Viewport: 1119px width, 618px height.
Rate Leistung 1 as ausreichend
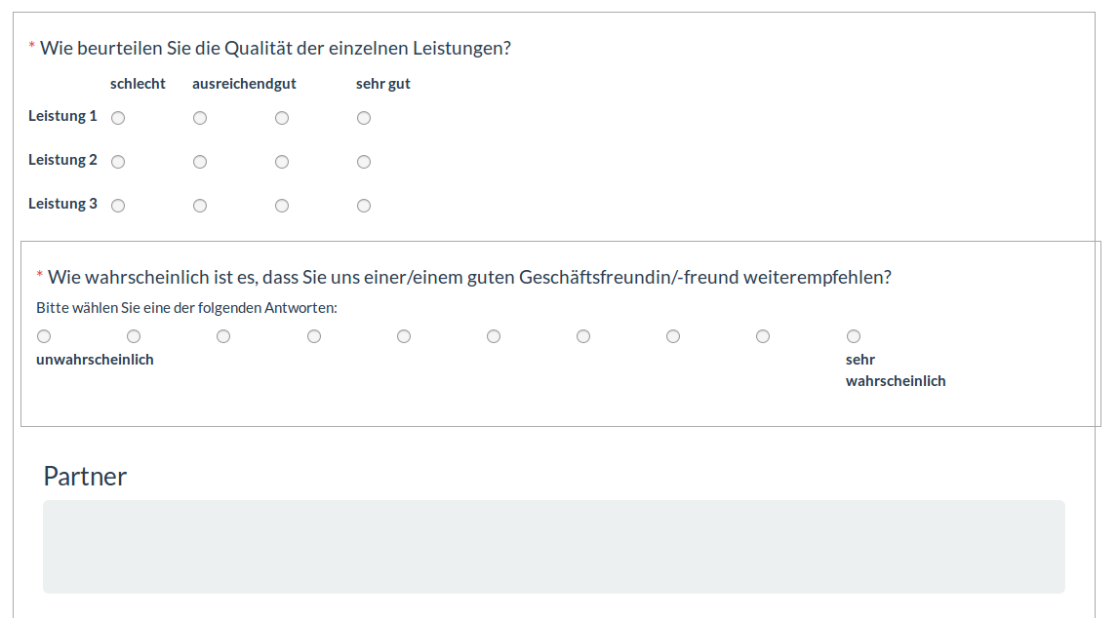tap(200, 118)
